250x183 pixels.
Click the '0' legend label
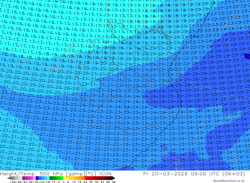63,182
